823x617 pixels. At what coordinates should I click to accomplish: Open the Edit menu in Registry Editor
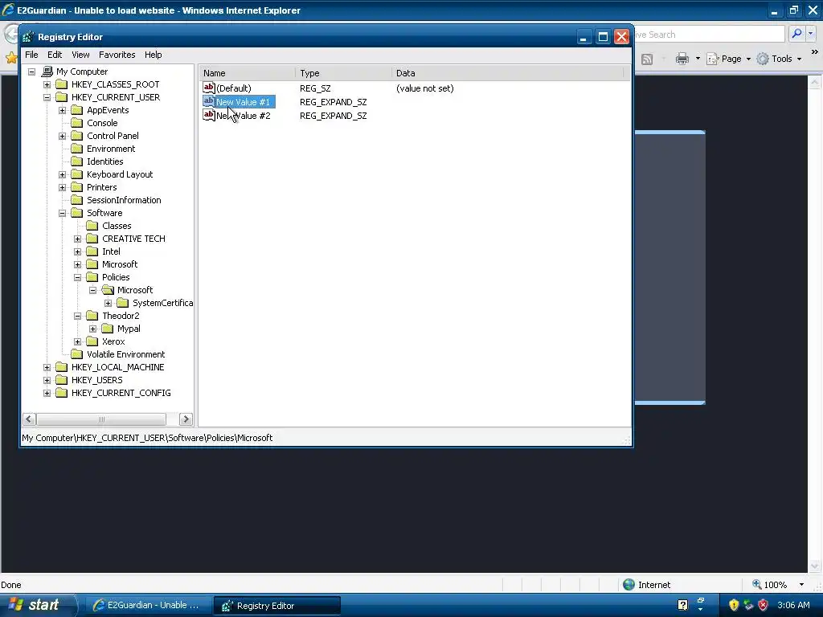pos(55,55)
